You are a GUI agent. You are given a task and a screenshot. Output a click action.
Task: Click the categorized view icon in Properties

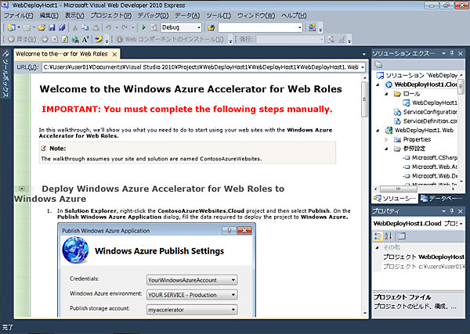pyautogui.click(x=377, y=235)
